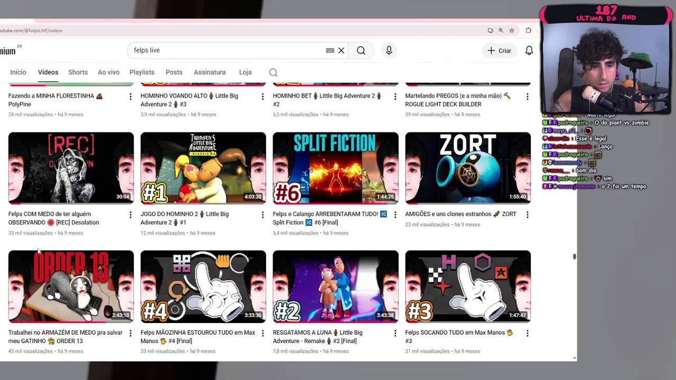Screen dimensions: 676x380
Task: Open the notifications bell
Action: [x=529, y=51]
